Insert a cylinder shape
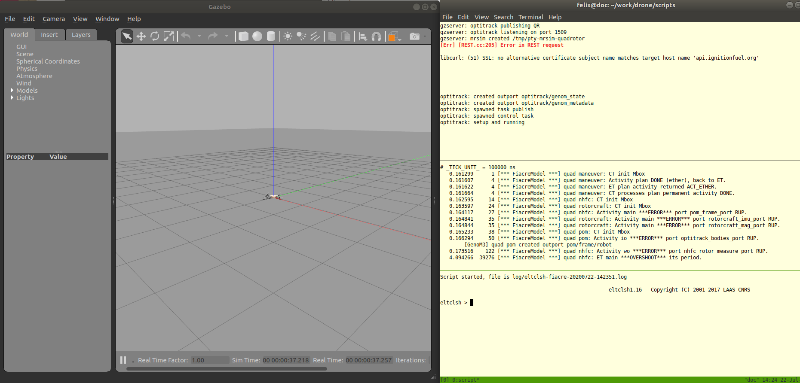 271,36
